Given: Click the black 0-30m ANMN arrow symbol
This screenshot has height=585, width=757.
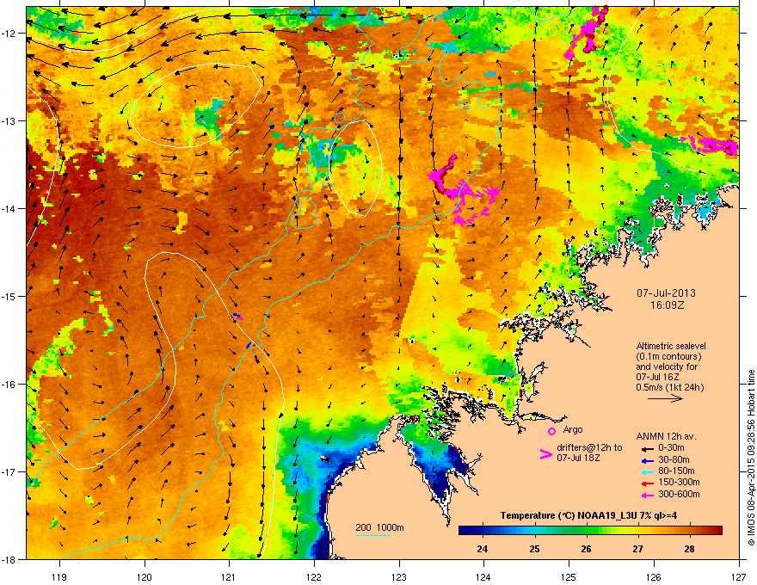Looking at the screenshot, I should pos(648,448).
